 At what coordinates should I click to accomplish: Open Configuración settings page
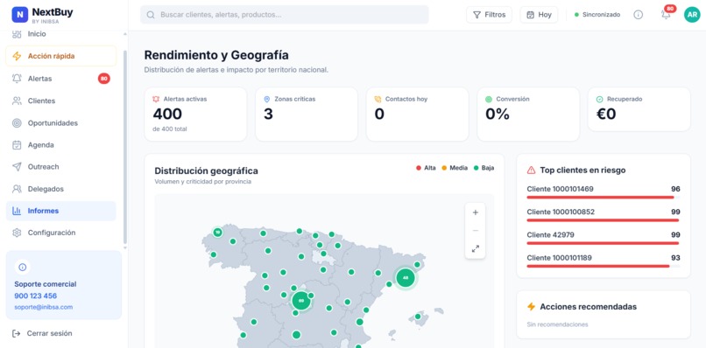click(61, 233)
